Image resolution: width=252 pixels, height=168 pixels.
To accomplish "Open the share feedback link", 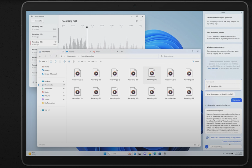I will tap(213, 68).
